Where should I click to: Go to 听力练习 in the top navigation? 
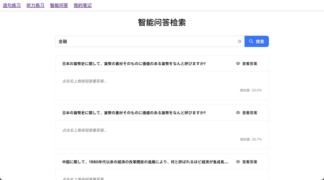click(x=35, y=6)
